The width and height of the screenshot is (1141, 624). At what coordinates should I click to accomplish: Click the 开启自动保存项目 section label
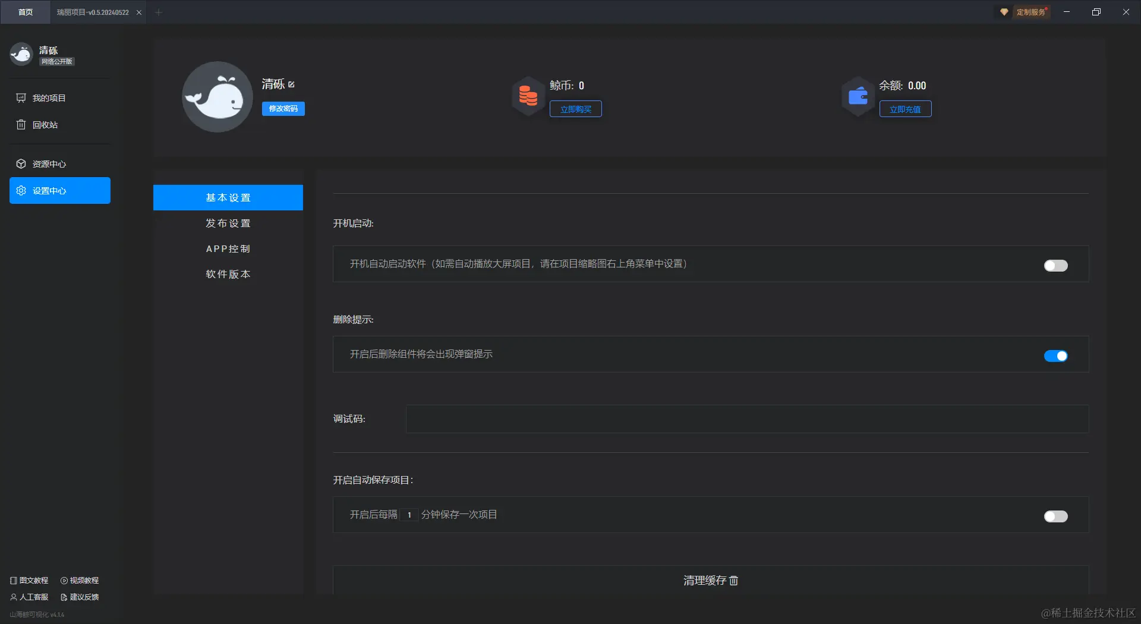tap(373, 480)
